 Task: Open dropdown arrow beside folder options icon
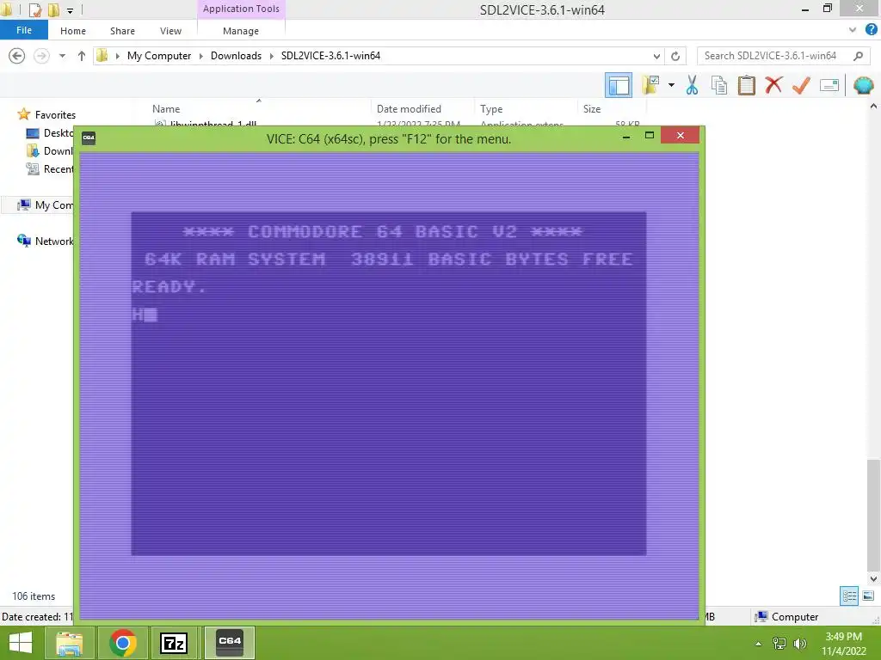coord(671,85)
